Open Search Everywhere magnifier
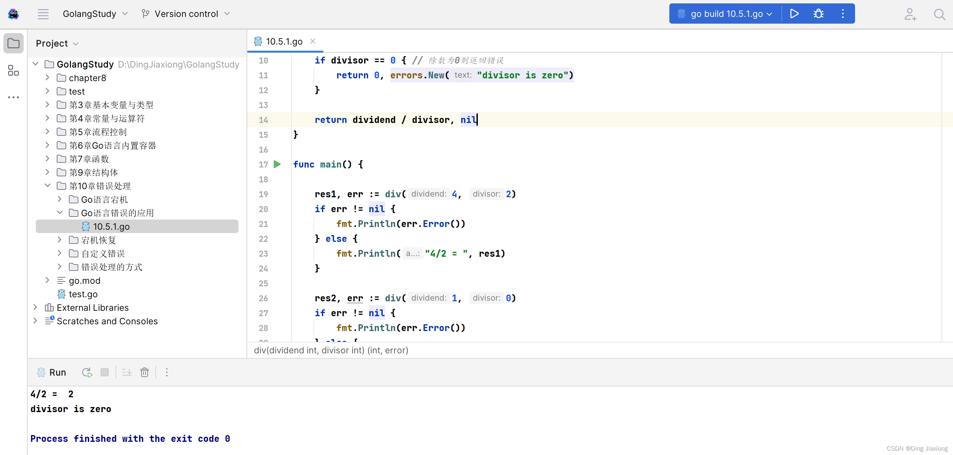Viewport: 953px width, 455px height. tap(939, 14)
